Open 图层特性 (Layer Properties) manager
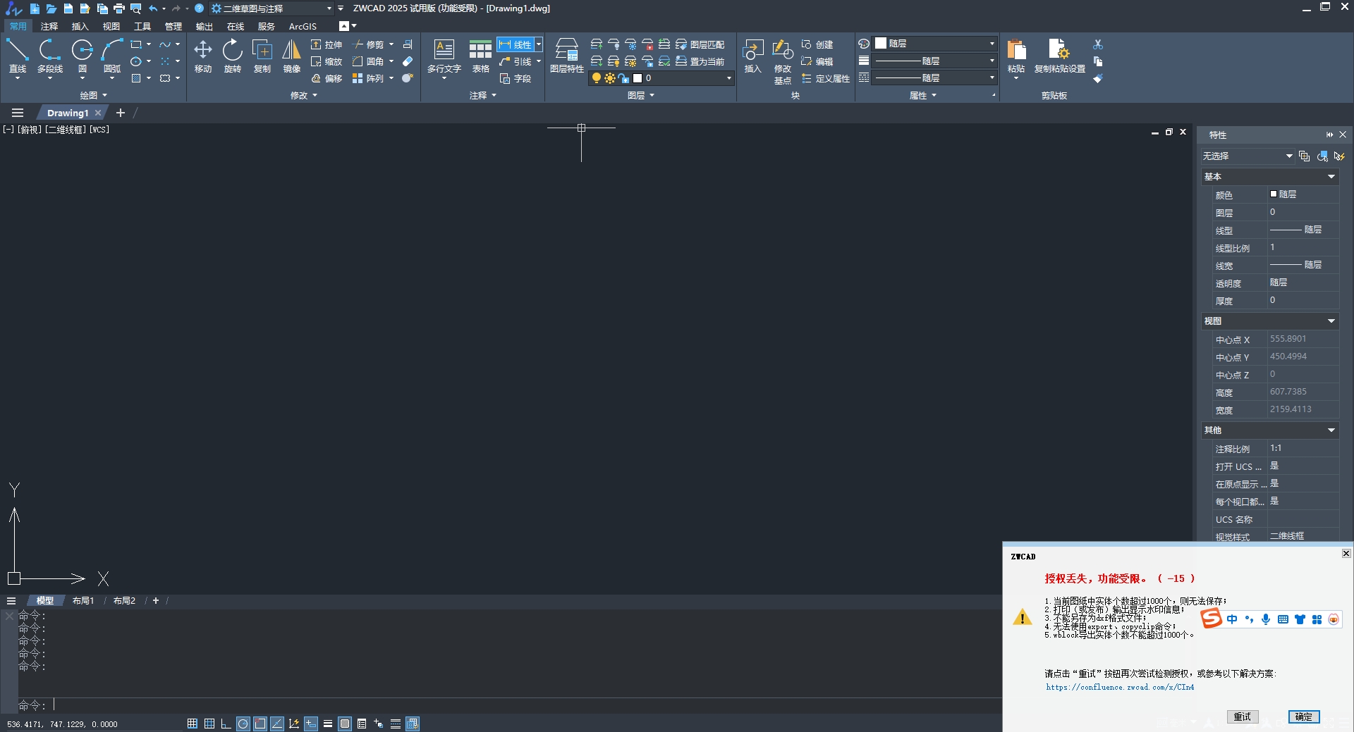 click(x=567, y=56)
